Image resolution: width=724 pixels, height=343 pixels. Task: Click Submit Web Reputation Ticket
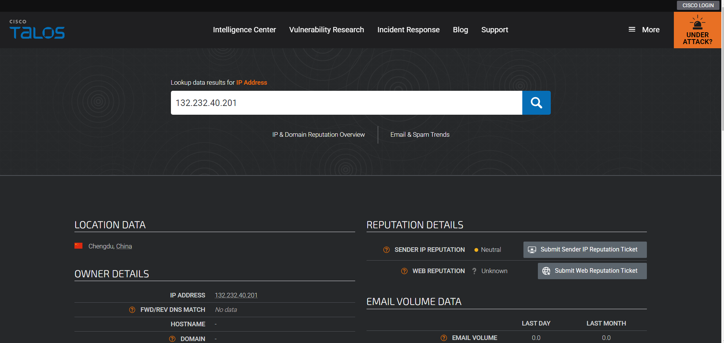[x=592, y=271]
